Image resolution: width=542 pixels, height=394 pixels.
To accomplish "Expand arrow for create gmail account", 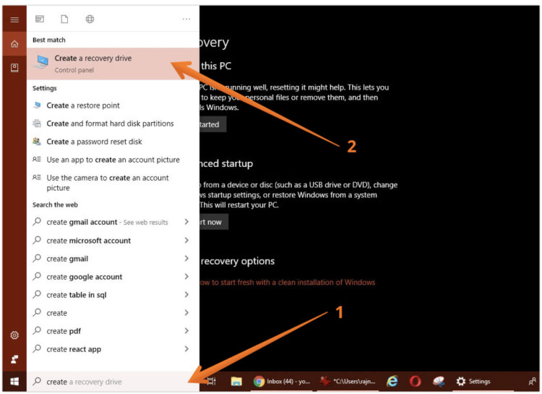I will pos(186,222).
